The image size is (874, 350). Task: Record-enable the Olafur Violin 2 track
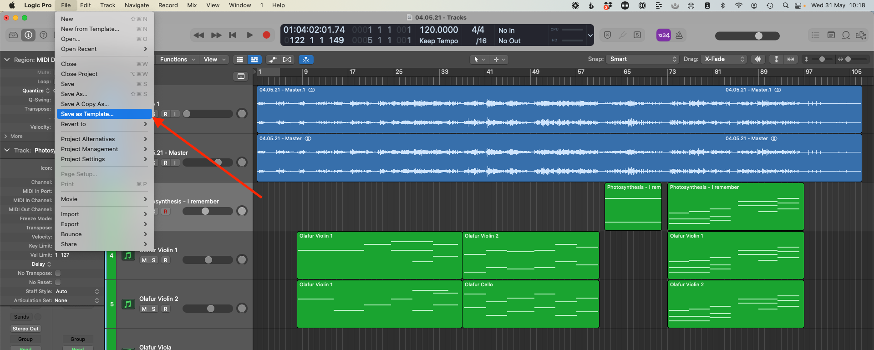166,309
